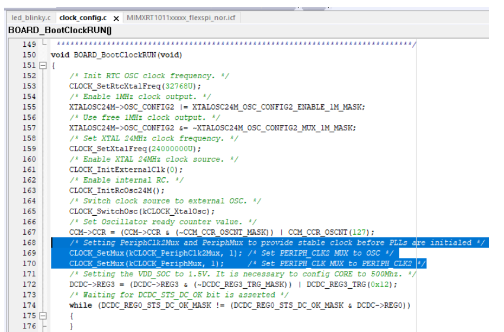Screen dimensions: 504x332
Task: Click the Waiting for DCDC_STS_DC_OK comment
Action: pyautogui.click(x=179, y=295)
